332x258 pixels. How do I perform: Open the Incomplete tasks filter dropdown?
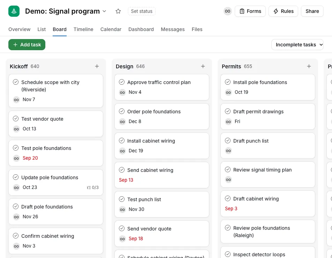[x=297, y=45]
